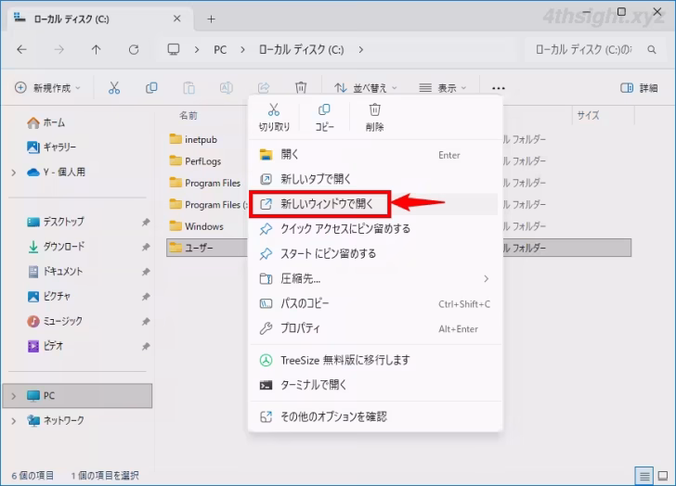Go up one folder level
Image resolution: width=676 pixels, height=486 pixels.
[97, 50]
